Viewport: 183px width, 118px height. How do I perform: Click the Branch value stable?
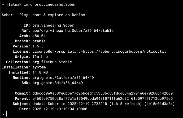point(39,41)
